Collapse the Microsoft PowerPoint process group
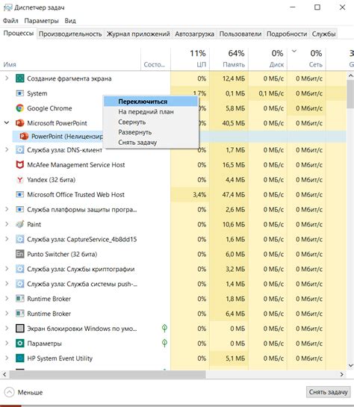 7,122
